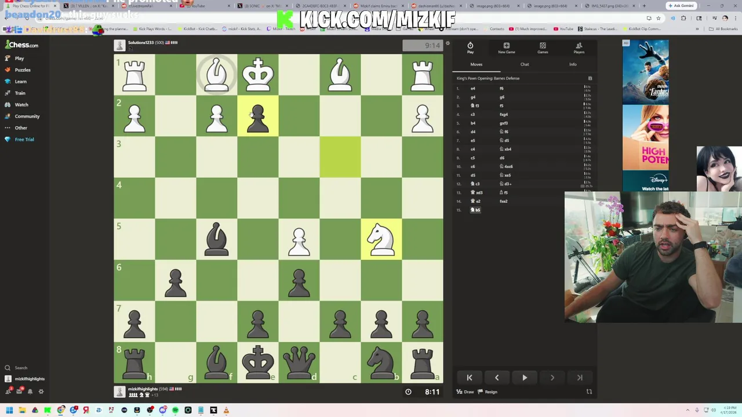The width and height of the screenshot is (742, 417).
Task: Open board settings gear near top clock
Action: tap(448, 43)
